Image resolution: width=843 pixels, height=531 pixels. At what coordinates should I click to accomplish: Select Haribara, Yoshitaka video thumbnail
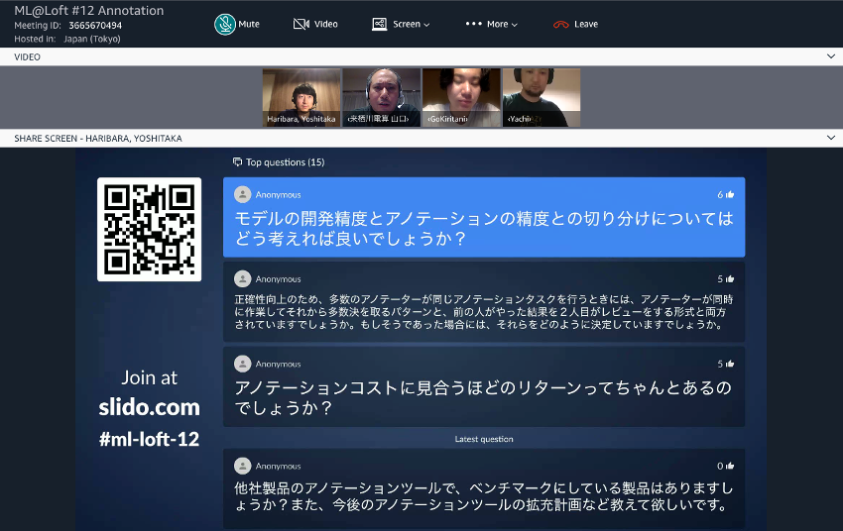(301, 97)
